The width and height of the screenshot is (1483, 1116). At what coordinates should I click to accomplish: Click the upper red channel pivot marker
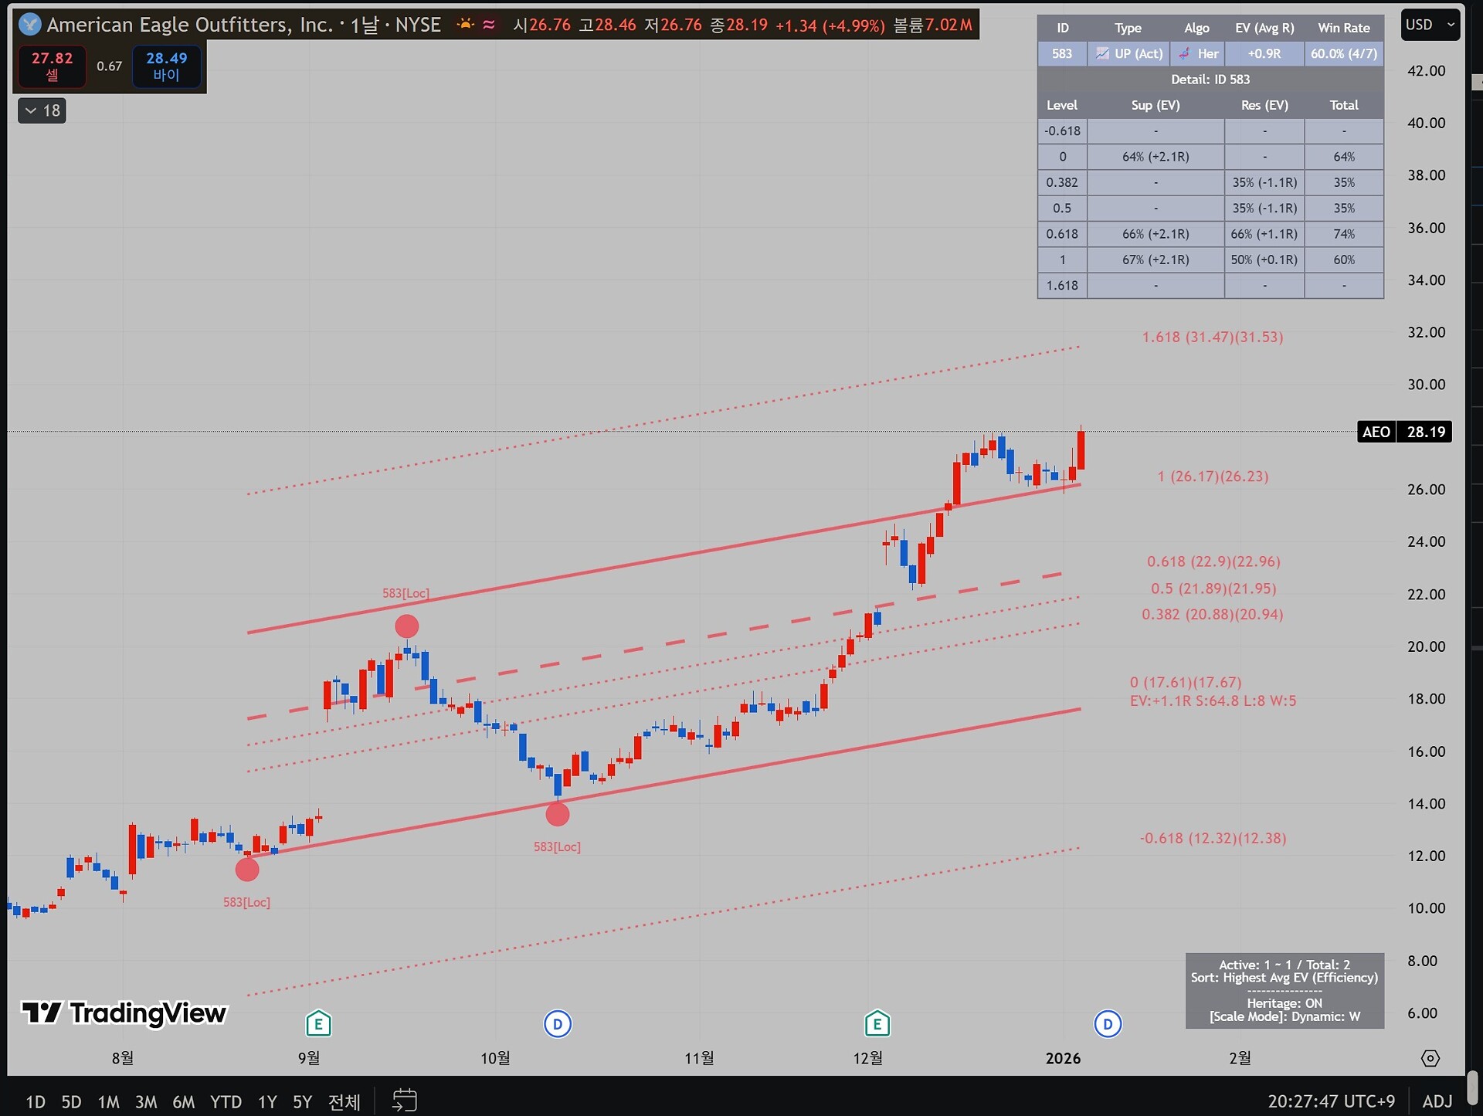[406, 626]
